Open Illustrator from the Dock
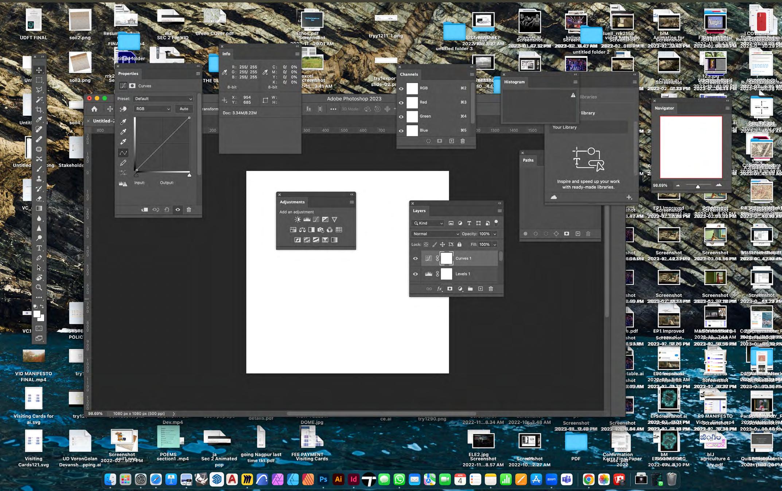 pos(338,480)
